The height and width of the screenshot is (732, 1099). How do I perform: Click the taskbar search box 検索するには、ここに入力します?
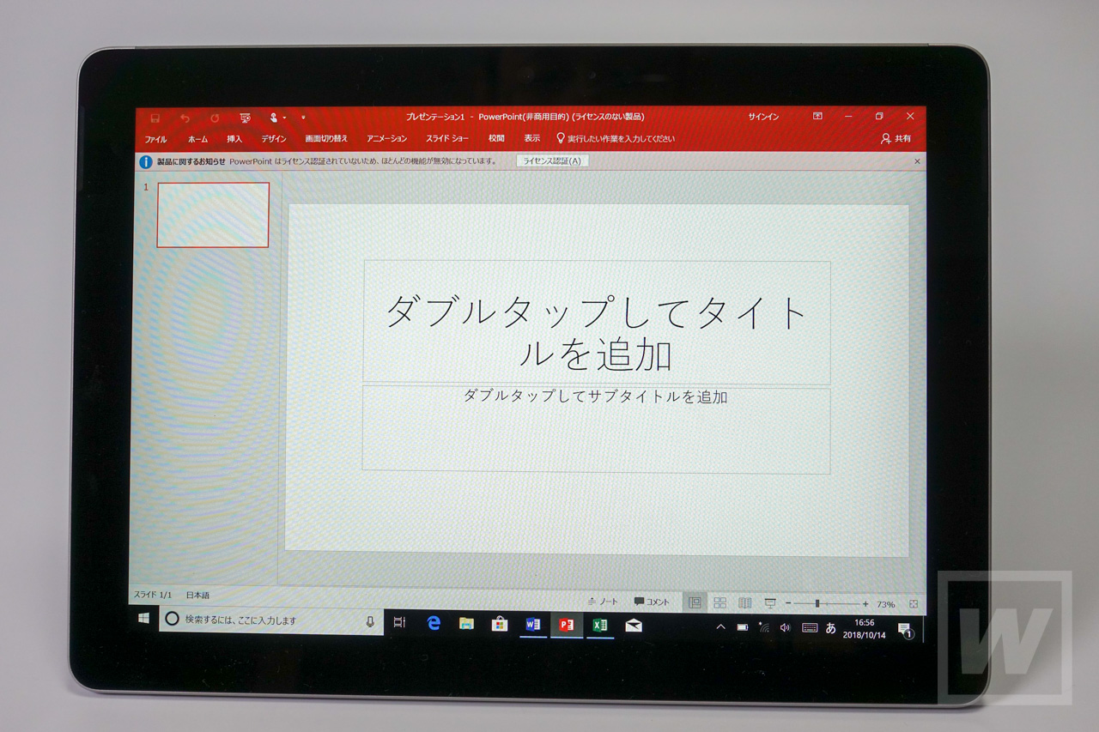tap(271, 620)
